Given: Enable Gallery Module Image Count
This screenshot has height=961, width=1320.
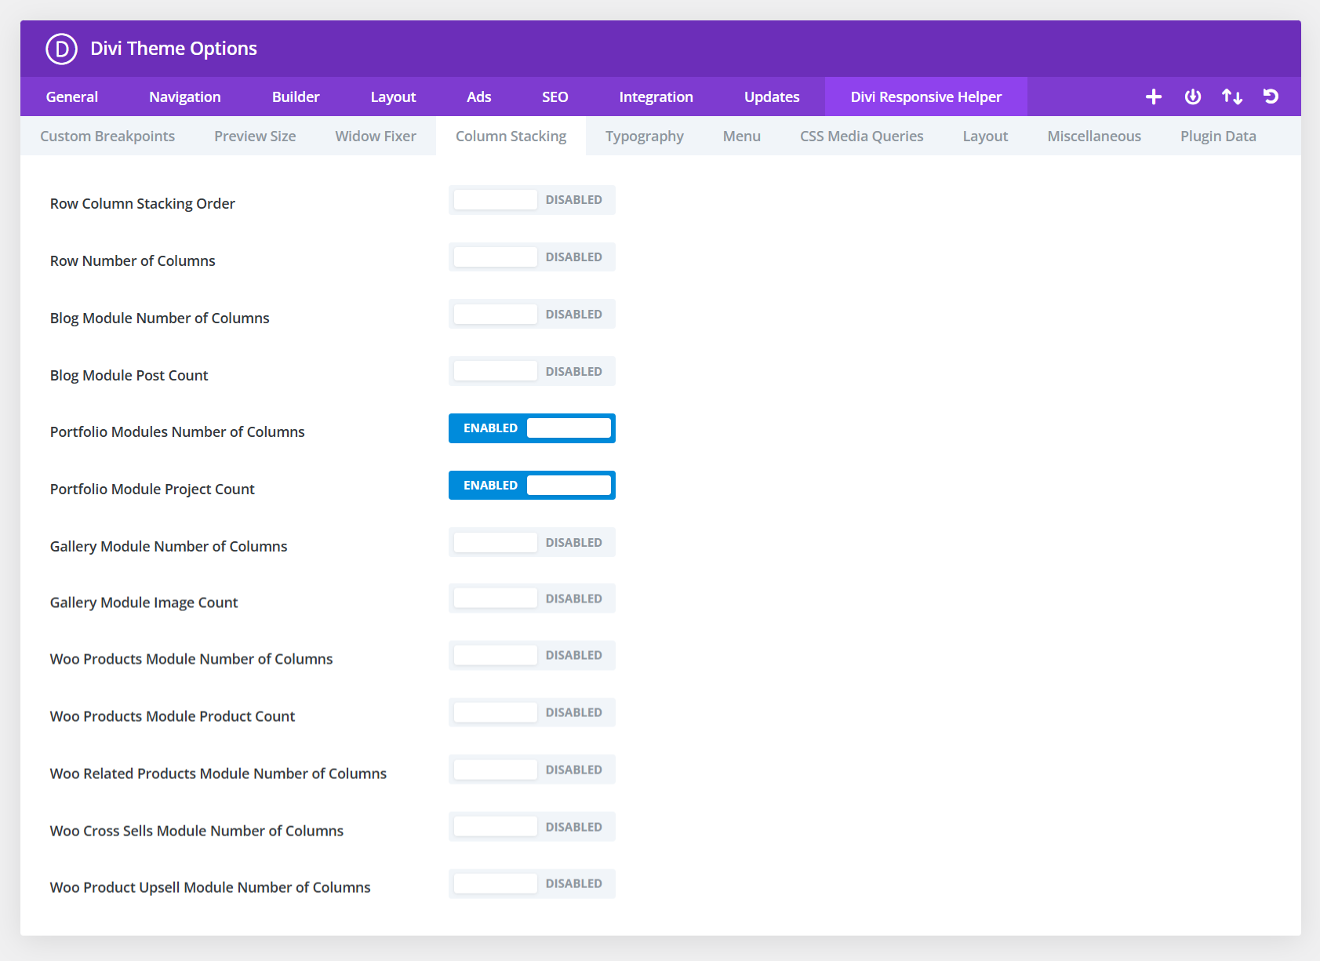Looking at the screenshot, I should point(532,598).
